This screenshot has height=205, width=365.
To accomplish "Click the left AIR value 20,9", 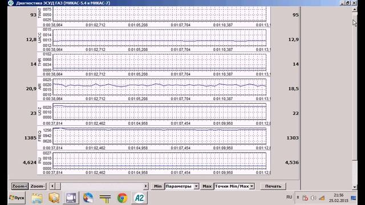I will [31, 89].
